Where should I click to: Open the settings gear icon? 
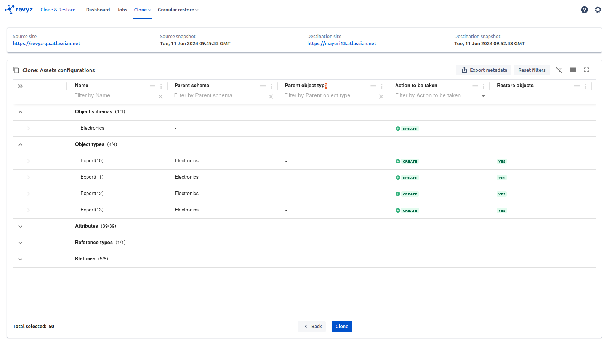pyautogui.click(x=598, y=10)
